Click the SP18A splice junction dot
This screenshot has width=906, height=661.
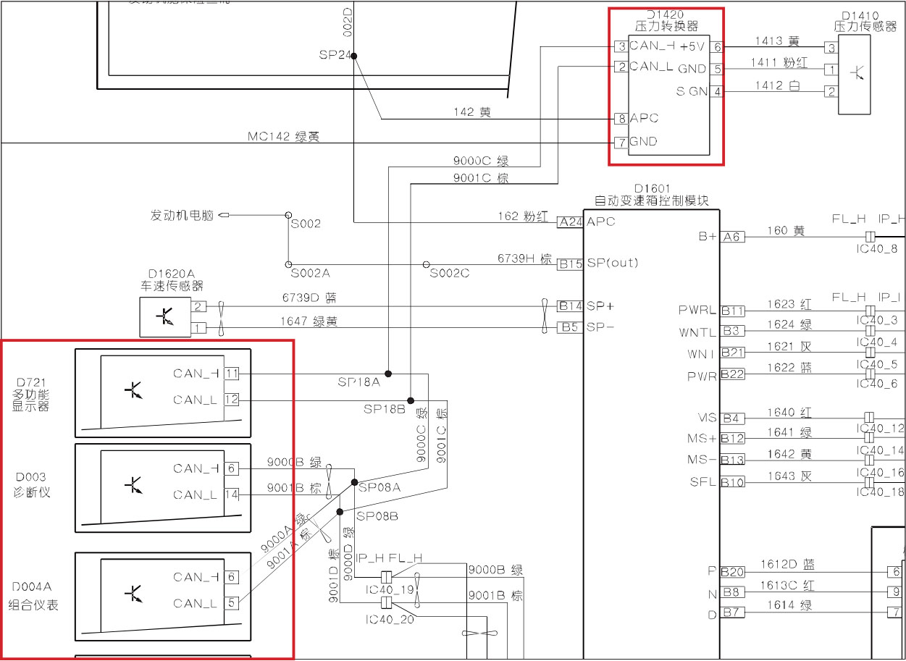[388, 374]
